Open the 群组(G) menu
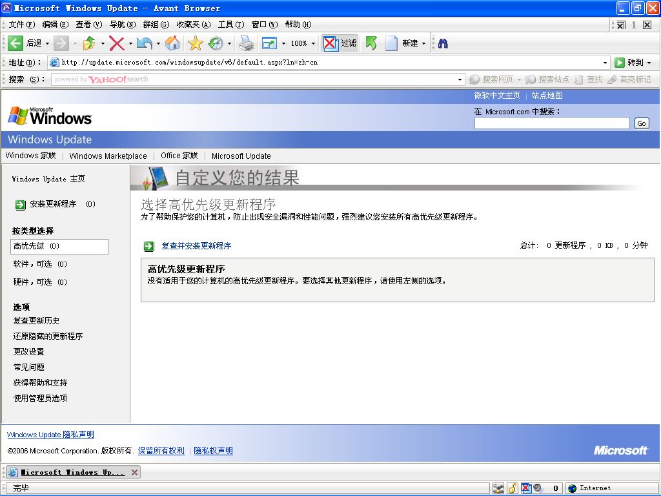Viewport: 661px width, 496px height. click(x=156, y=25)
